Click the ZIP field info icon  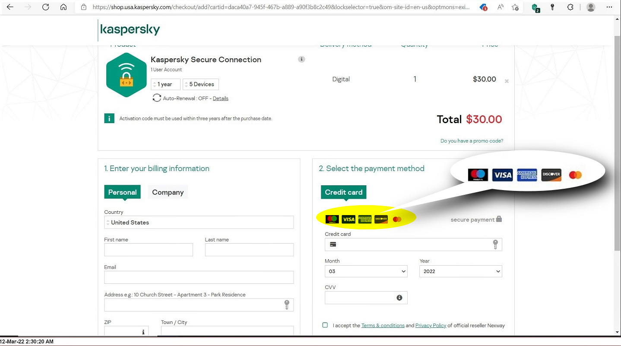pyautogui.click(x=143, y=332)
